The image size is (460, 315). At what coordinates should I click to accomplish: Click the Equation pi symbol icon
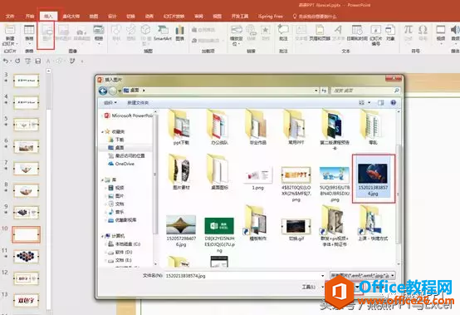[408, 33]
